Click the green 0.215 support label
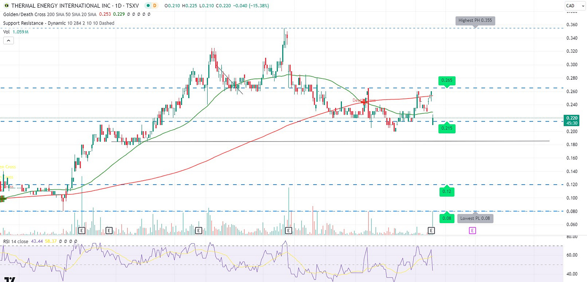 pos(447,128)
